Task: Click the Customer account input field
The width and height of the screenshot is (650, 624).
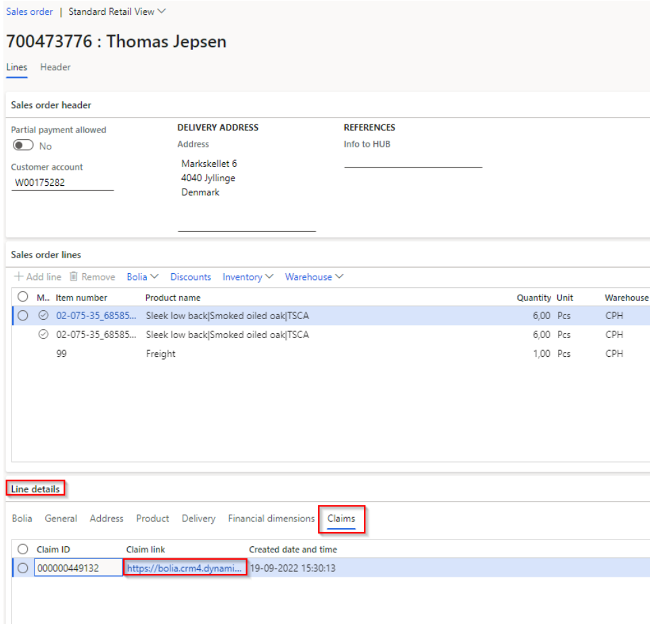Action: click(x=62, y=182)
